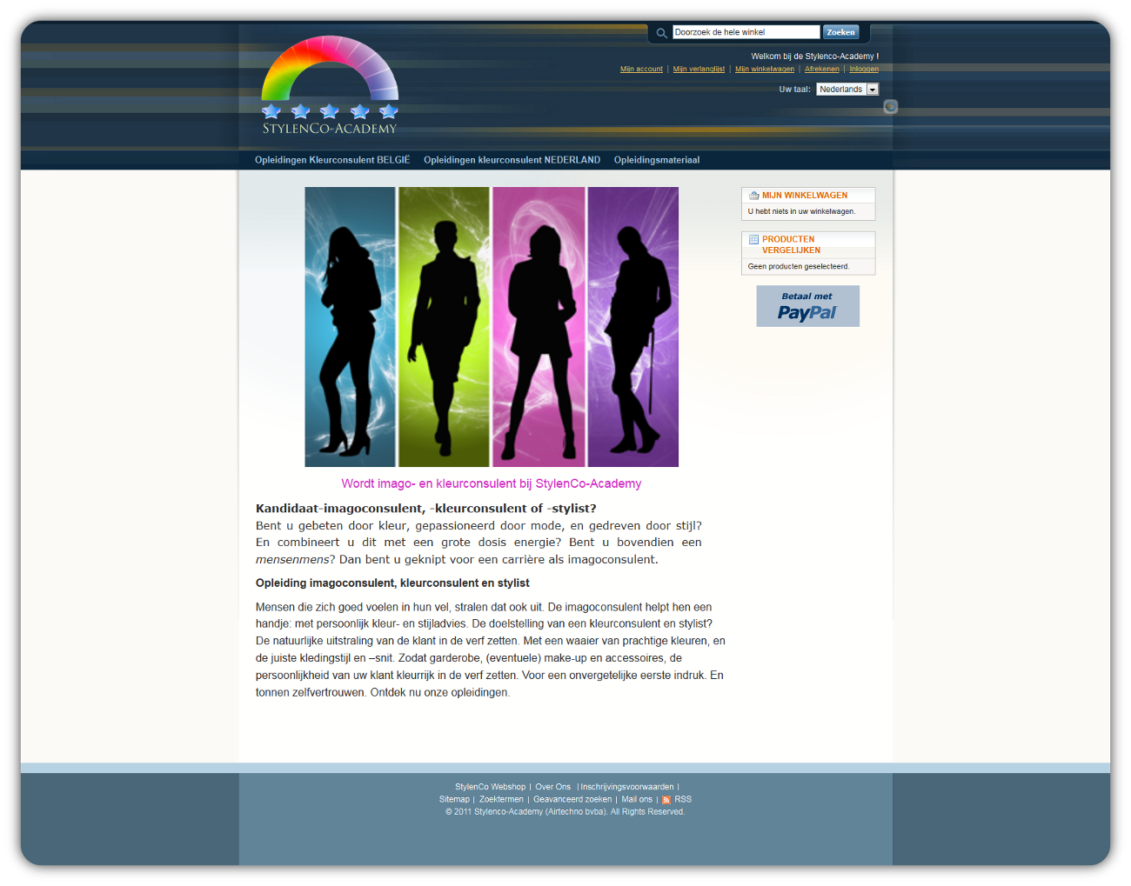This screenshot has height=886, width=1131.
Task: Click the StylenCo-Academy rainbow logo
Action: point(330,85)
